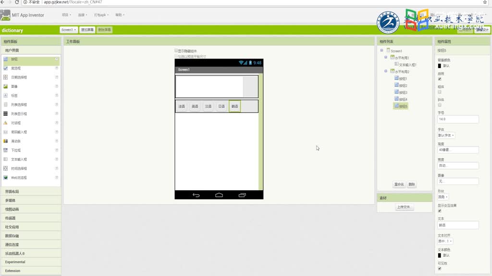The width and height of the screenshot is (492, 276).
Task: Edit the 字号 font size field
Action: tap(458, 119)
